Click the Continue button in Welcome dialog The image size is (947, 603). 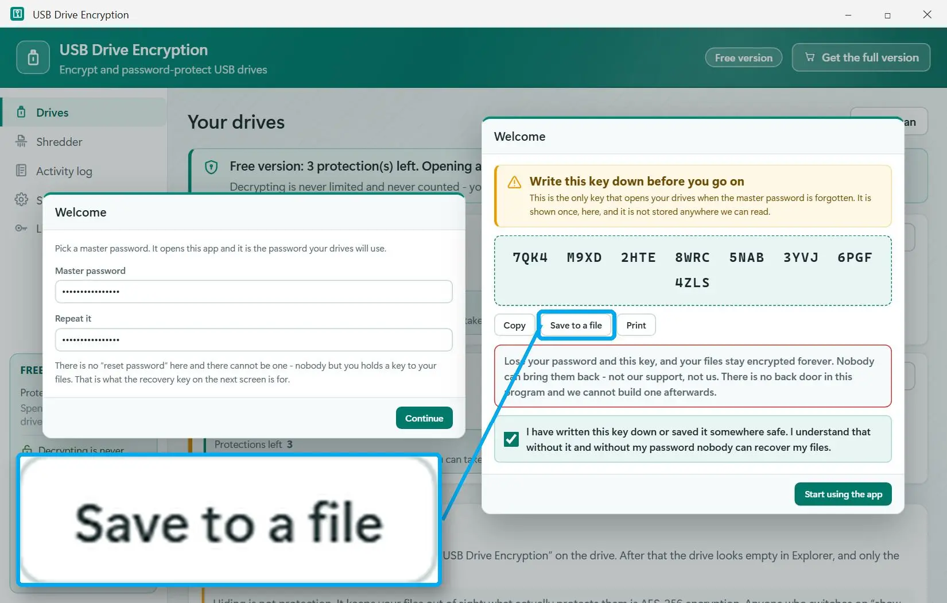pyautogui.click(x=424, y=418)
